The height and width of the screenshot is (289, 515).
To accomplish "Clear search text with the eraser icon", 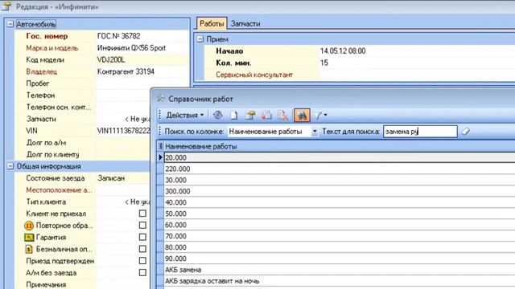I will click(x=465, y=132).
